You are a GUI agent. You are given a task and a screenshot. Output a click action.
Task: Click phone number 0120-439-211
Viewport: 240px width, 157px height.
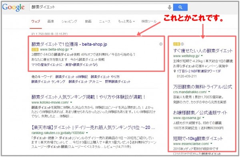[187, 76]
